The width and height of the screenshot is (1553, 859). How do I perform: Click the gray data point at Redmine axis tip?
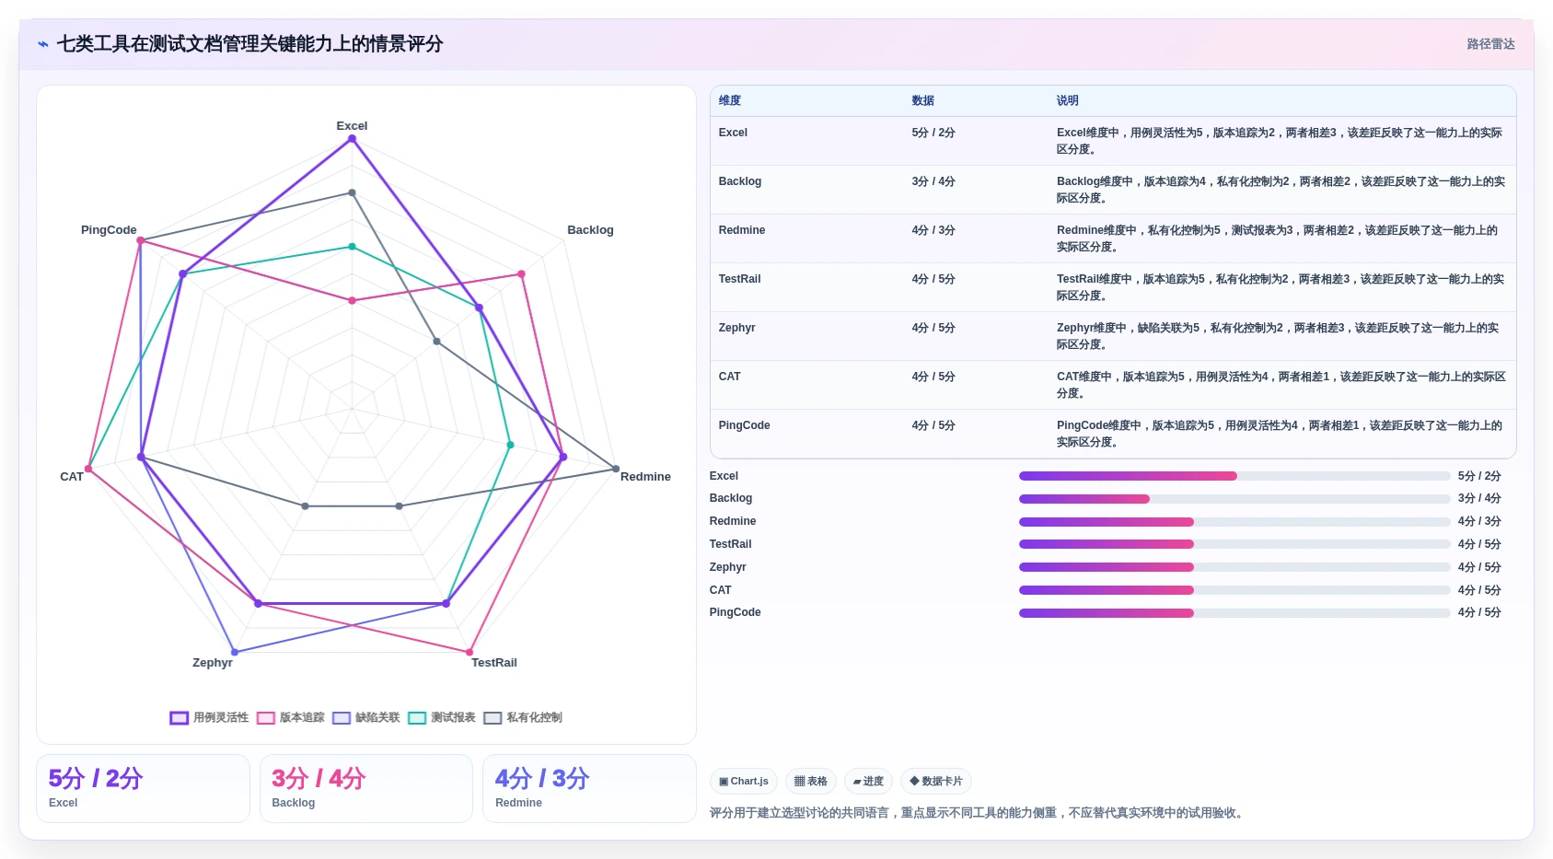616,469
